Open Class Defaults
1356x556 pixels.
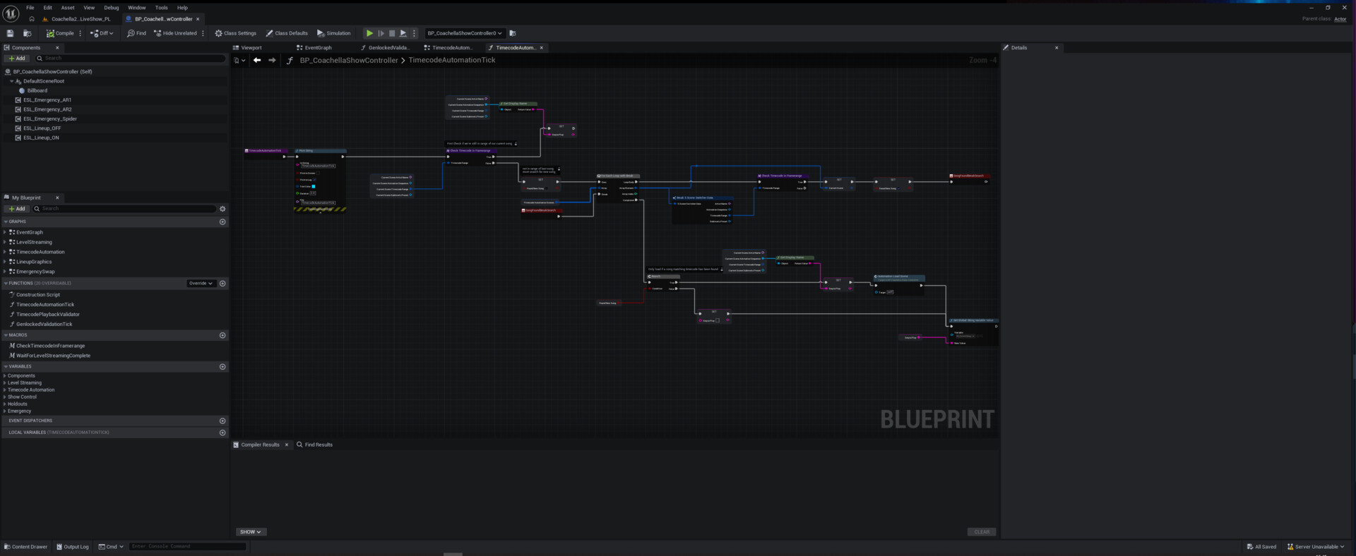click(287, 33)
